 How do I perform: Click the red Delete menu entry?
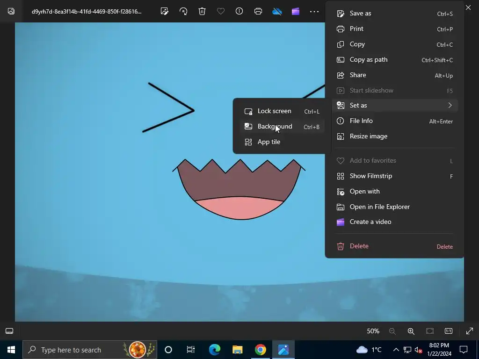click(x=395, y=246)
